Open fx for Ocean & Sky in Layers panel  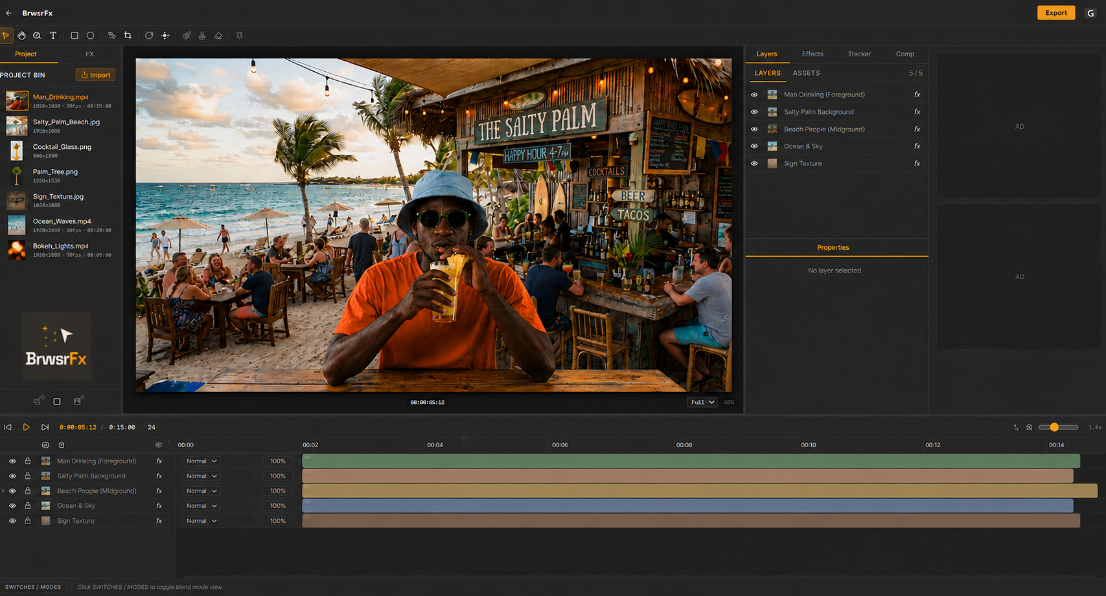tap(917, 146)
